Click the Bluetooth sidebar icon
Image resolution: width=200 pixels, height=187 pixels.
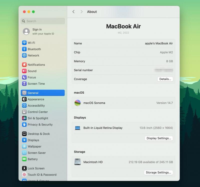click(24, 49)
